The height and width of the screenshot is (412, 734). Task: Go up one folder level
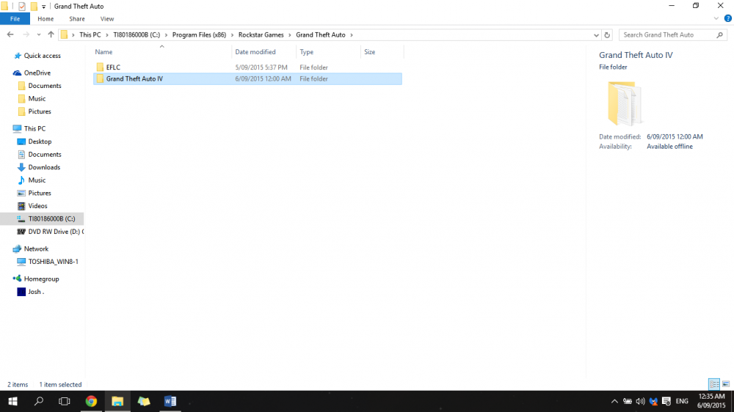51,34
